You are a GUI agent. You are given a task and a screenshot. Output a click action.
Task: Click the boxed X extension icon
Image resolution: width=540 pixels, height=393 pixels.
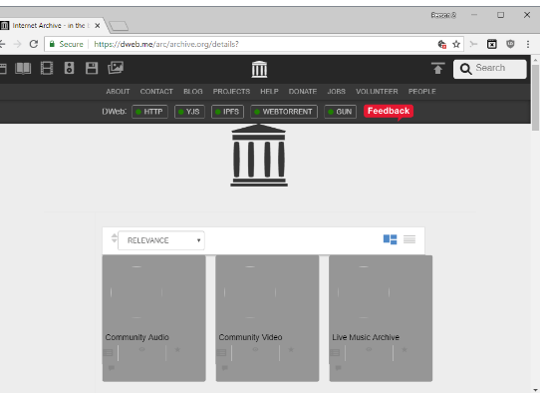[x=492, y=44]
